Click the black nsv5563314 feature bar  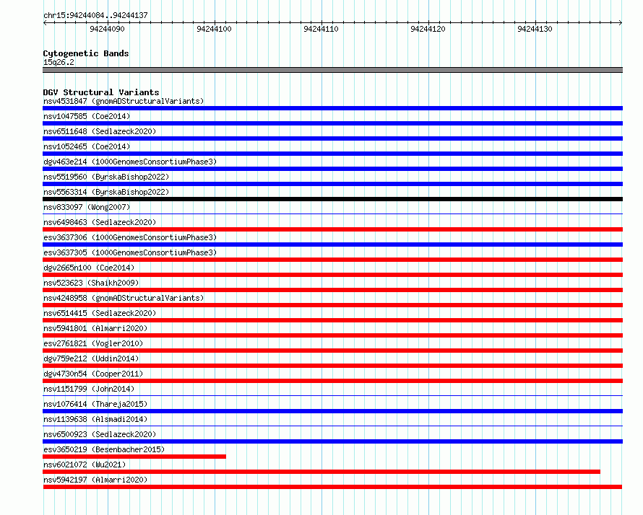[332, 199]
